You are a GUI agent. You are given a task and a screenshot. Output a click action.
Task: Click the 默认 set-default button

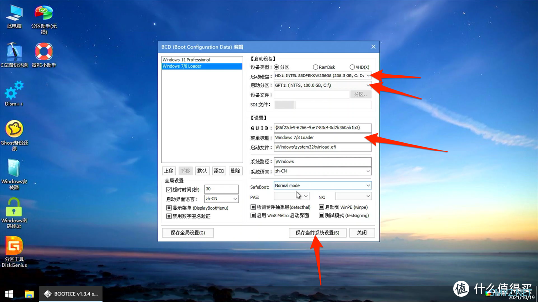coord(202,171)
